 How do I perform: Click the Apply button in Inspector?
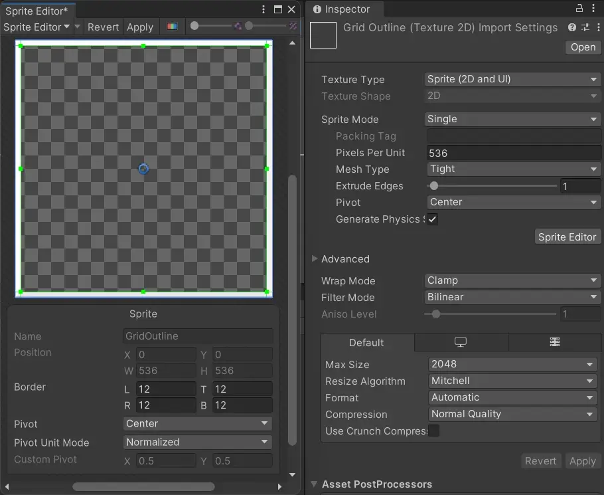[583, 460]
